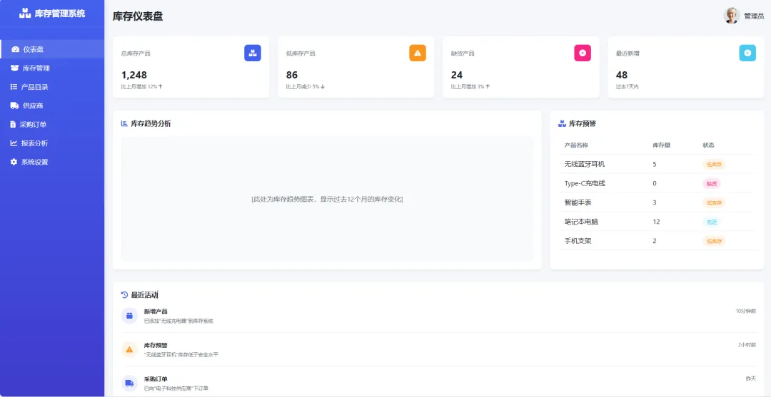Viewport: 771px width, 397px height.
Task: Open the 库存管理 menu item
Action: [x=52, y=68]
